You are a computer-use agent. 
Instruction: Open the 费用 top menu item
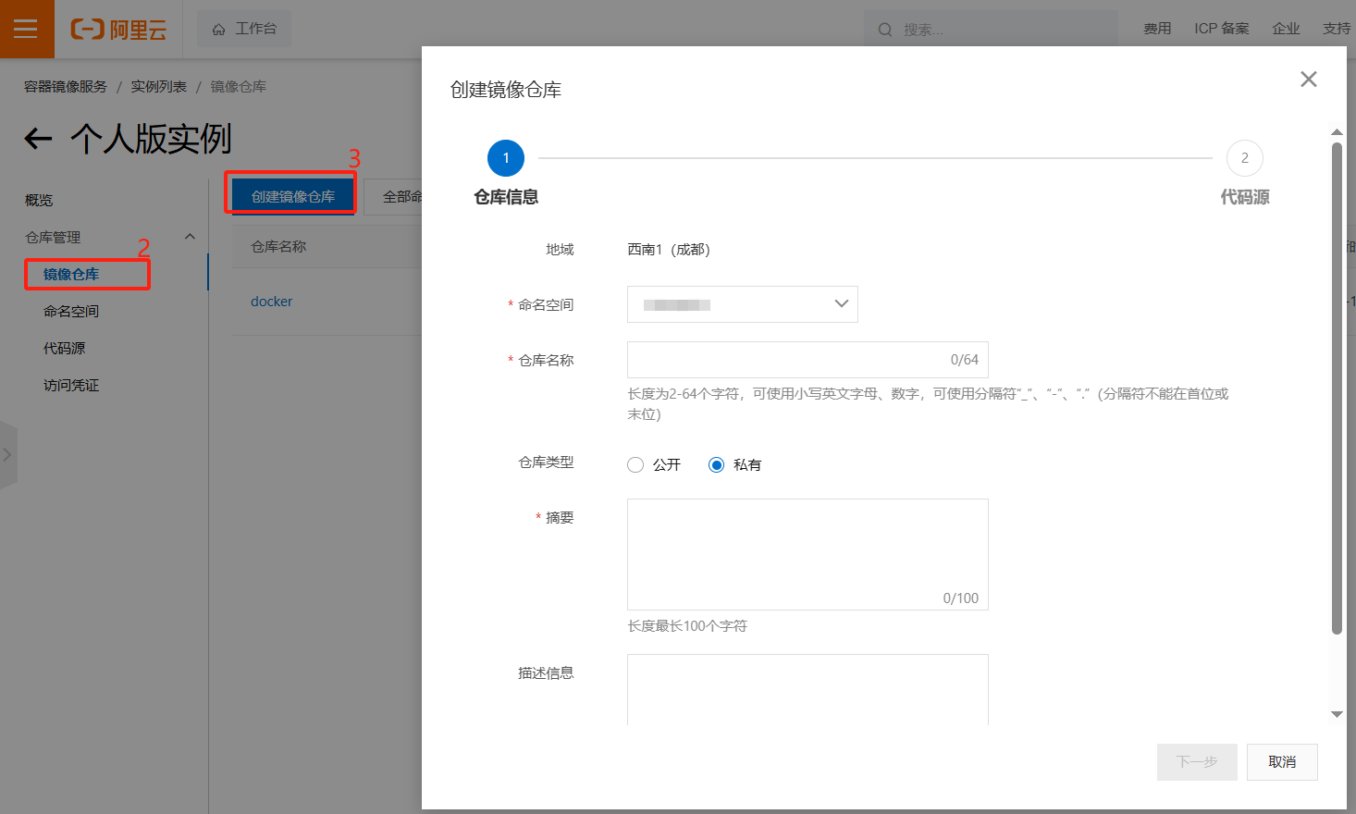pyautogui.click(x=1157, y=28)
